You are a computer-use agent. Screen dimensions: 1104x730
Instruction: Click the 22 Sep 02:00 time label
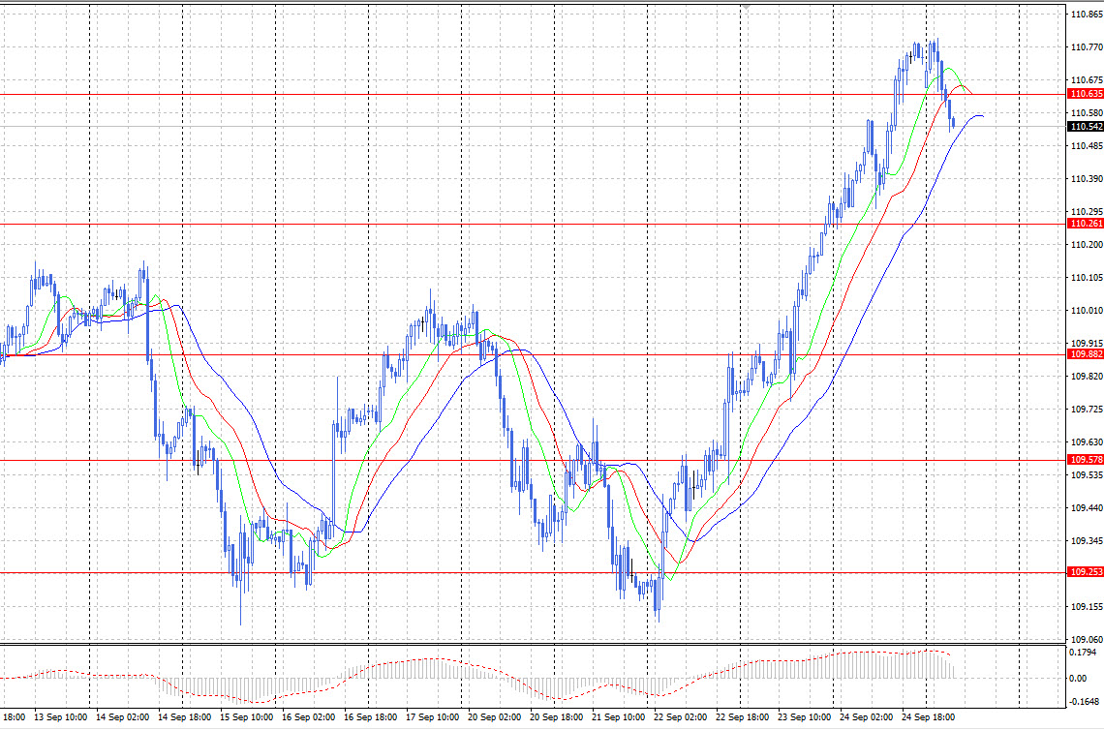(680, 716)
